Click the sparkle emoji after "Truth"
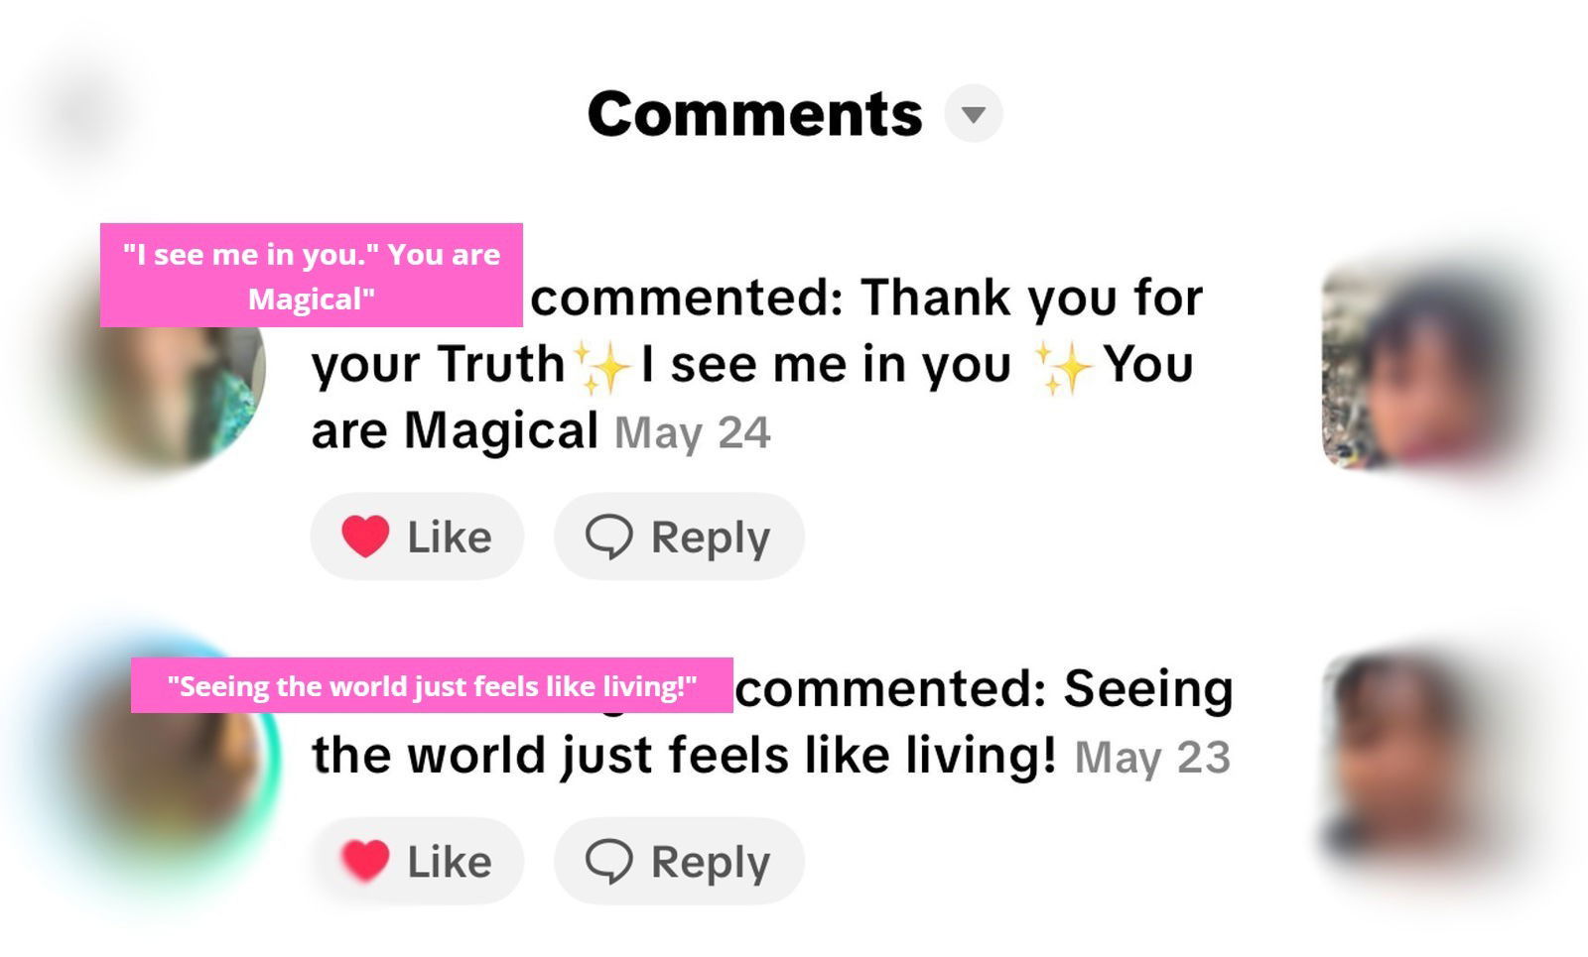The height and width of the screenshot is (957, 1588). tap(602, 367)
